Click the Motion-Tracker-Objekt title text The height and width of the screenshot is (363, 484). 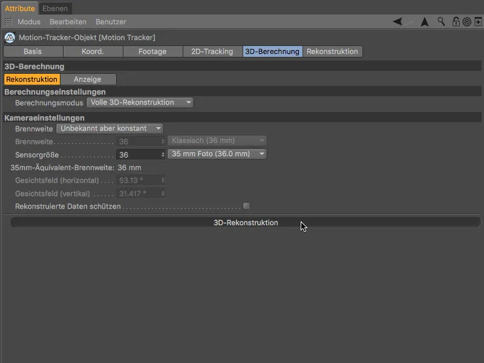pos(87,38)
